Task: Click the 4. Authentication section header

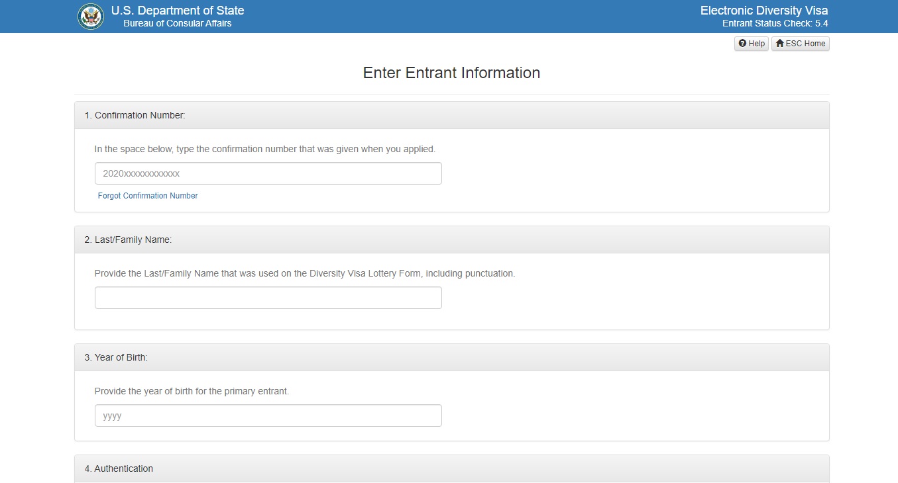Action: 452,468
